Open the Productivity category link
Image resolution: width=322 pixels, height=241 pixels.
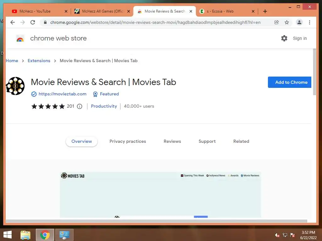click(x=104, y=106)
